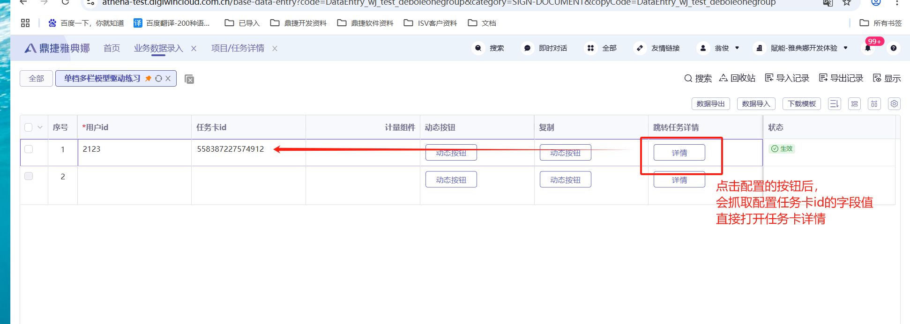Open the 文档 bookmarks folder

click(482, 23)
